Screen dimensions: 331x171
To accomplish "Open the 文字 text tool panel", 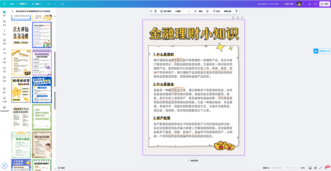I will (4, 32).
